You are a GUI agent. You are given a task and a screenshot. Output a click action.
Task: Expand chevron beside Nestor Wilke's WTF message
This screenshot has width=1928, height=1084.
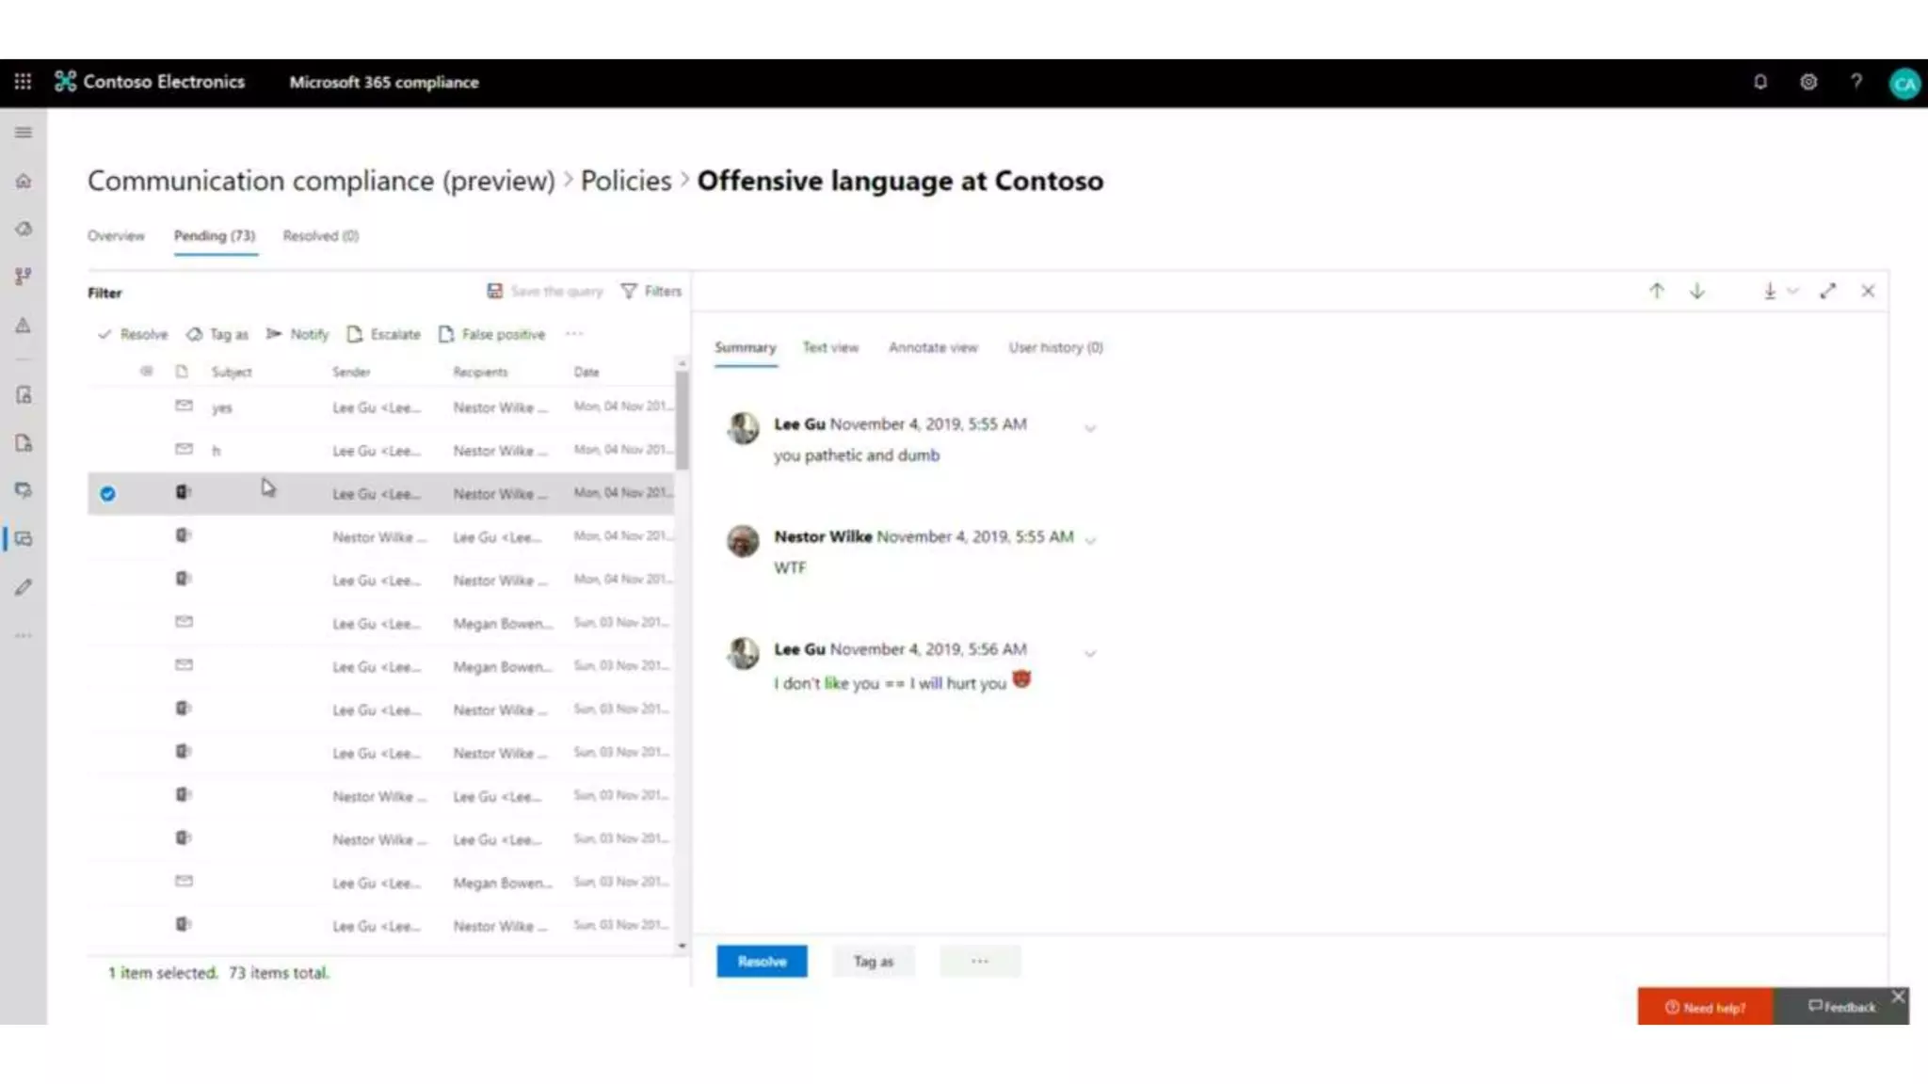(x=1090, y=540)
